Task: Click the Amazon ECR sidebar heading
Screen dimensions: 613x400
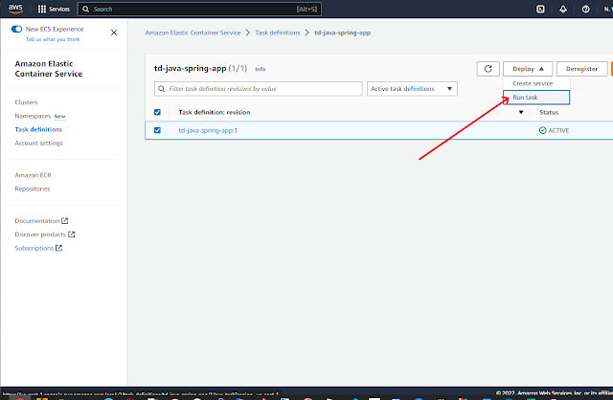Action: pos(34,175)
